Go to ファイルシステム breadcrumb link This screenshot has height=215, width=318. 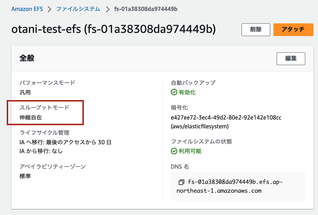point(78,9)
